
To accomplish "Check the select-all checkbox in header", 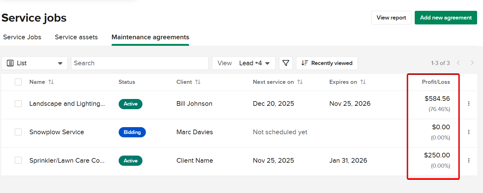I will (x=18, y=82).
